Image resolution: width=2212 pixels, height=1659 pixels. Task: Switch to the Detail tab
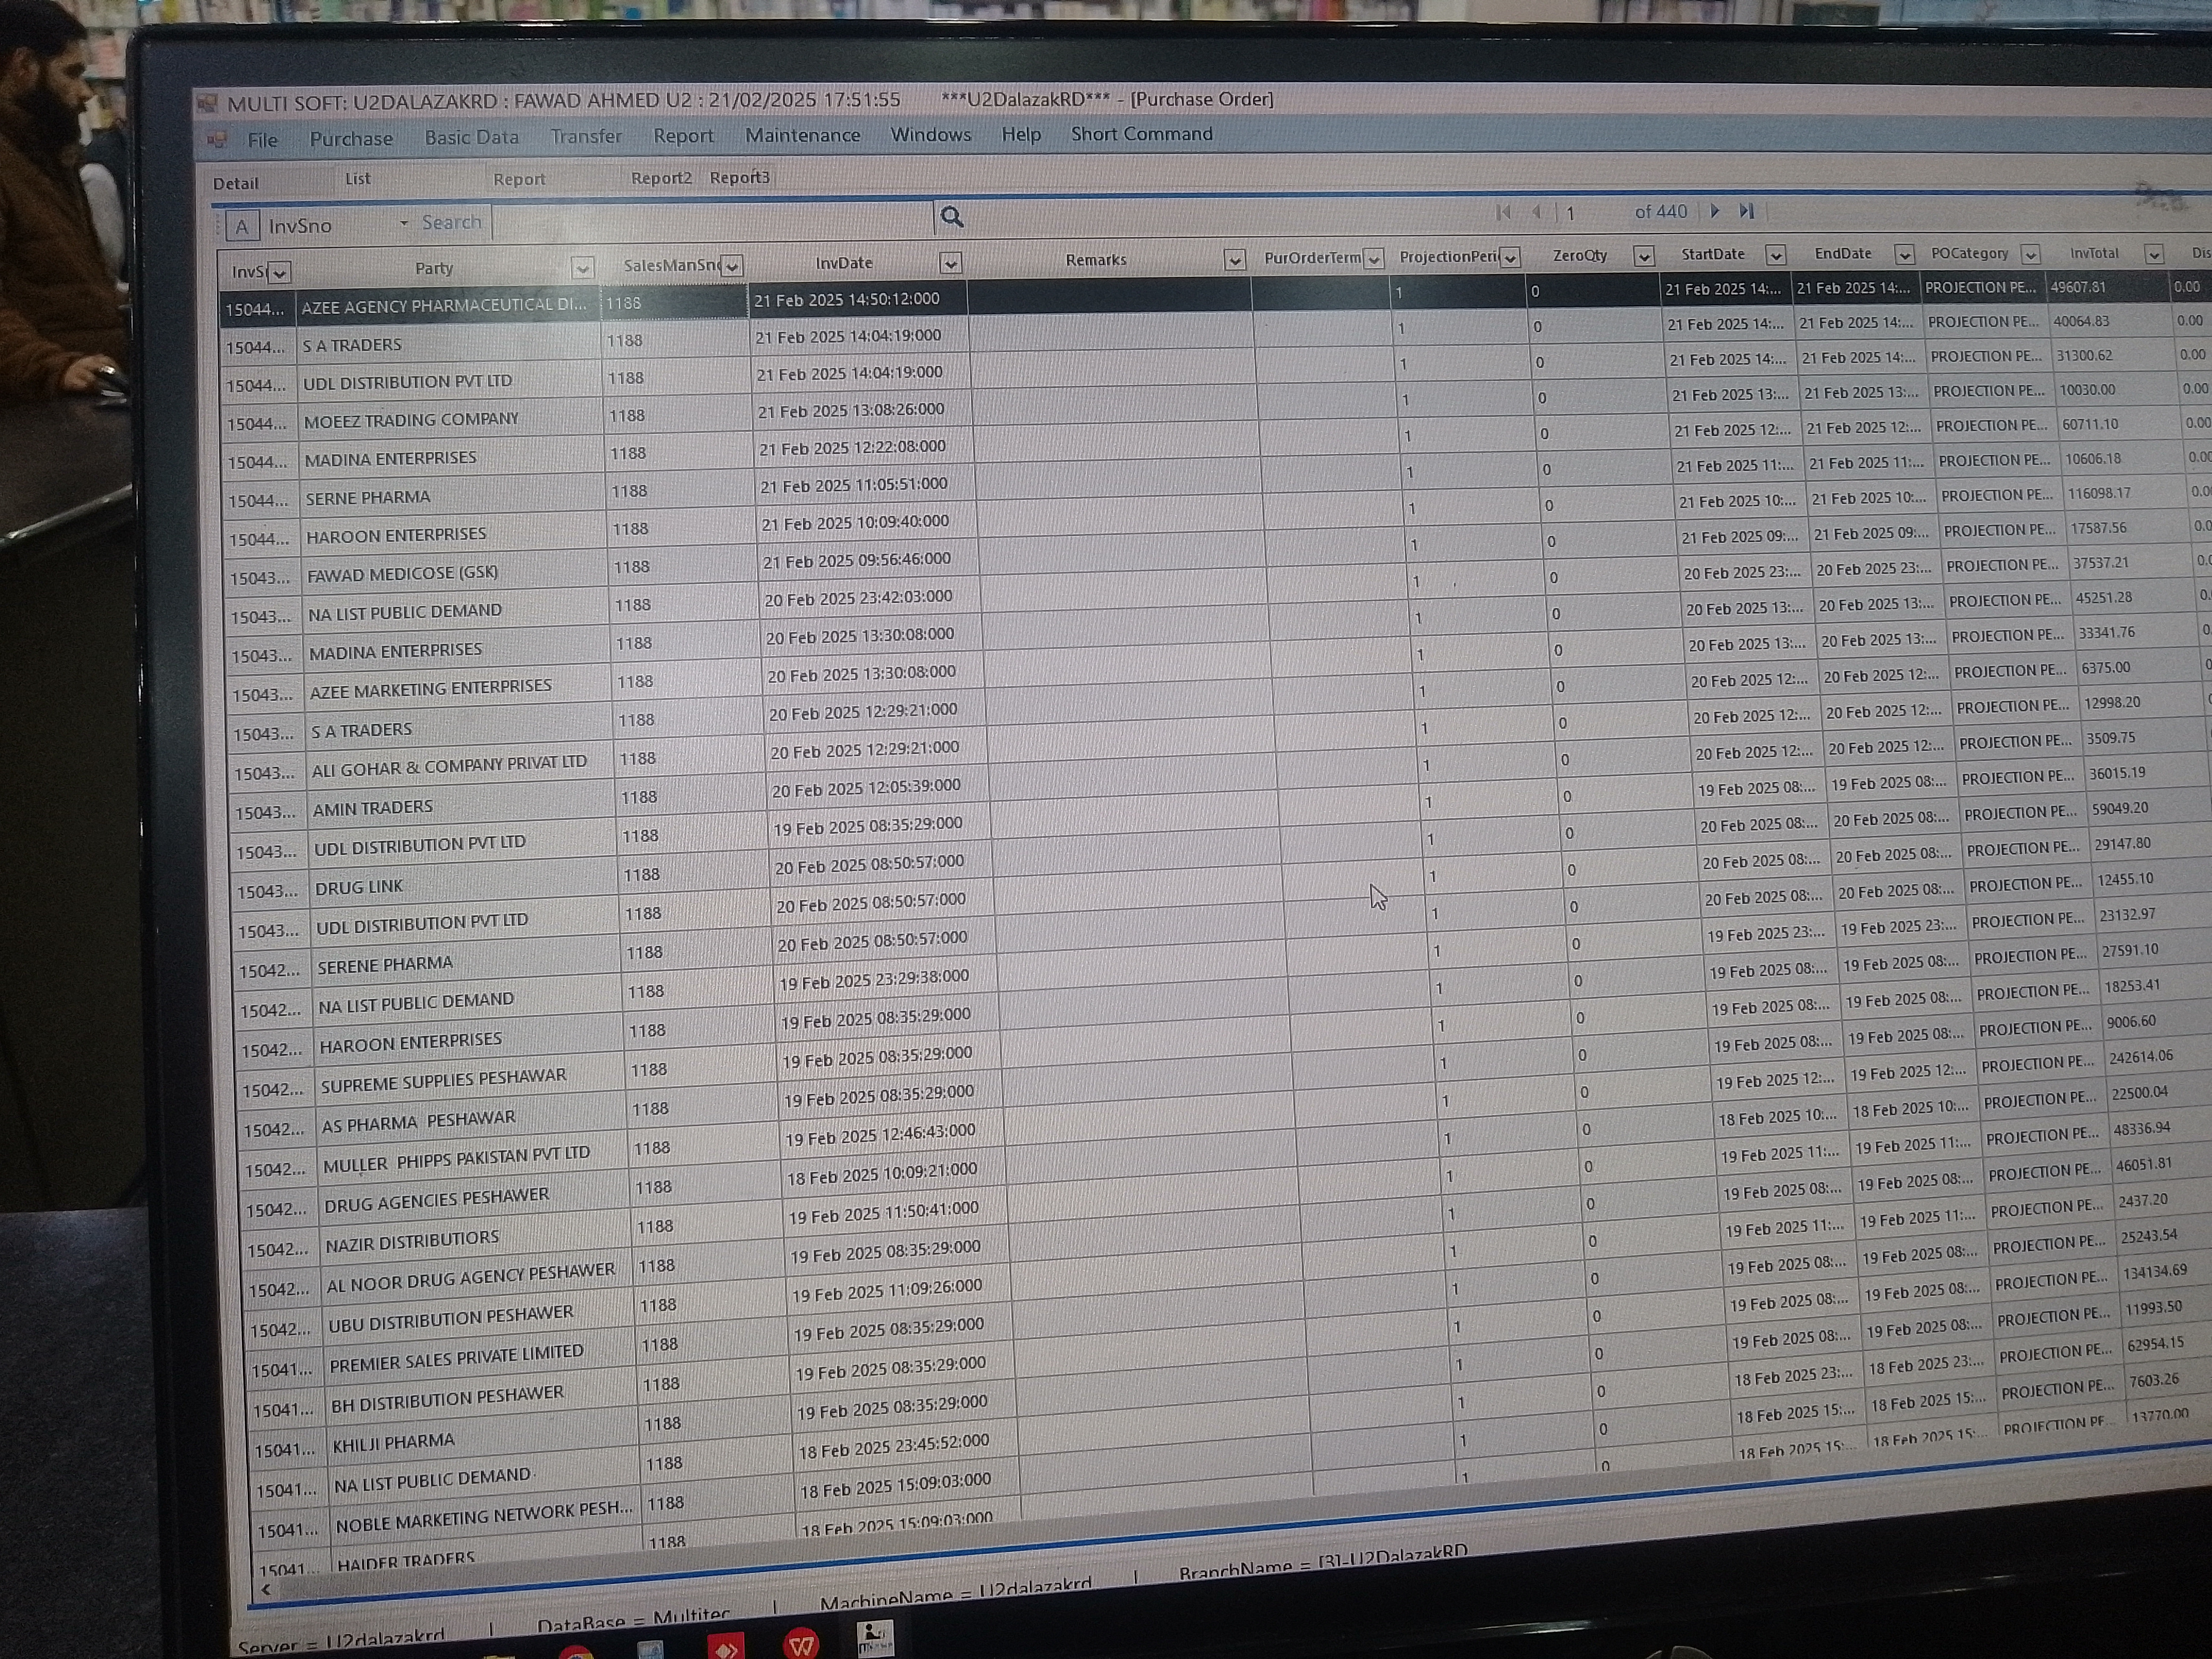pyautogui.click(x=236, y=184)
